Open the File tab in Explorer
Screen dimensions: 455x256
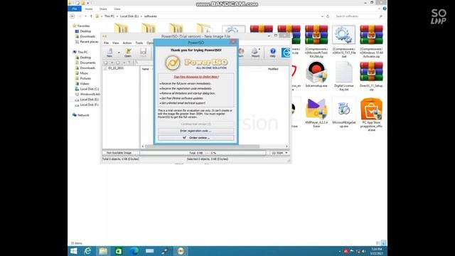(x=75, y=9)
